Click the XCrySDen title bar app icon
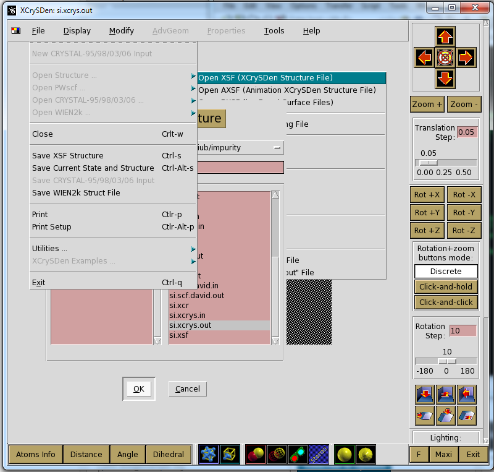This screenshot has height=472, width=494. pyautogui.click(x=12, y=11)
